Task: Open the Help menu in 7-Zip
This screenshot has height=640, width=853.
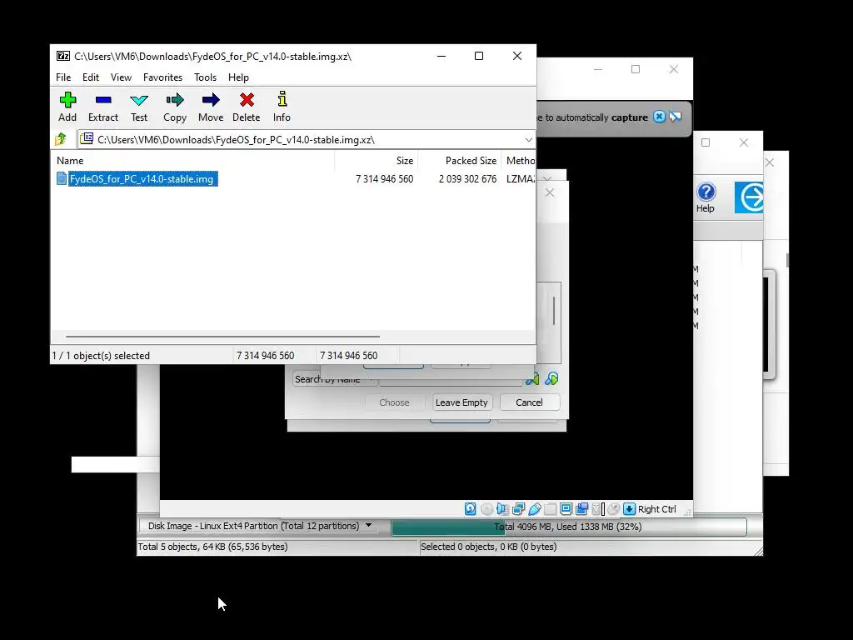Action: coord(238,77)
